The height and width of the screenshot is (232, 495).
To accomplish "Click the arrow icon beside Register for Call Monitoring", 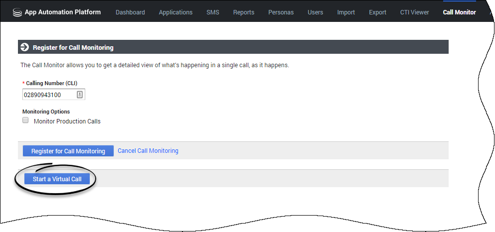I will click(x=24, y=47).
